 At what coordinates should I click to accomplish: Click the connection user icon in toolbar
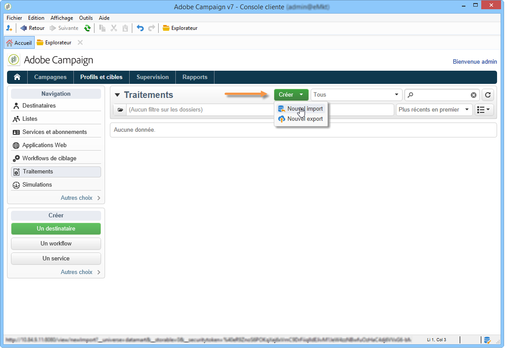point(9,28)
